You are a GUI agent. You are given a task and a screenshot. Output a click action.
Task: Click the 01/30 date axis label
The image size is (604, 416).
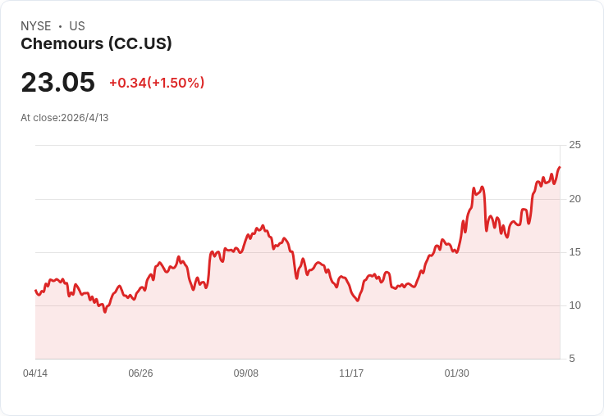click(457, 373)
